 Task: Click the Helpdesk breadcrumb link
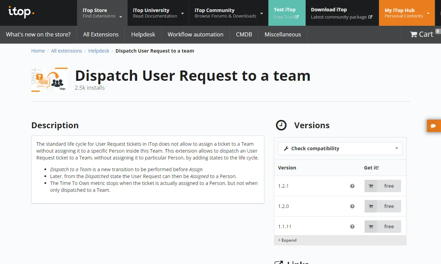[x=99, y=51]
